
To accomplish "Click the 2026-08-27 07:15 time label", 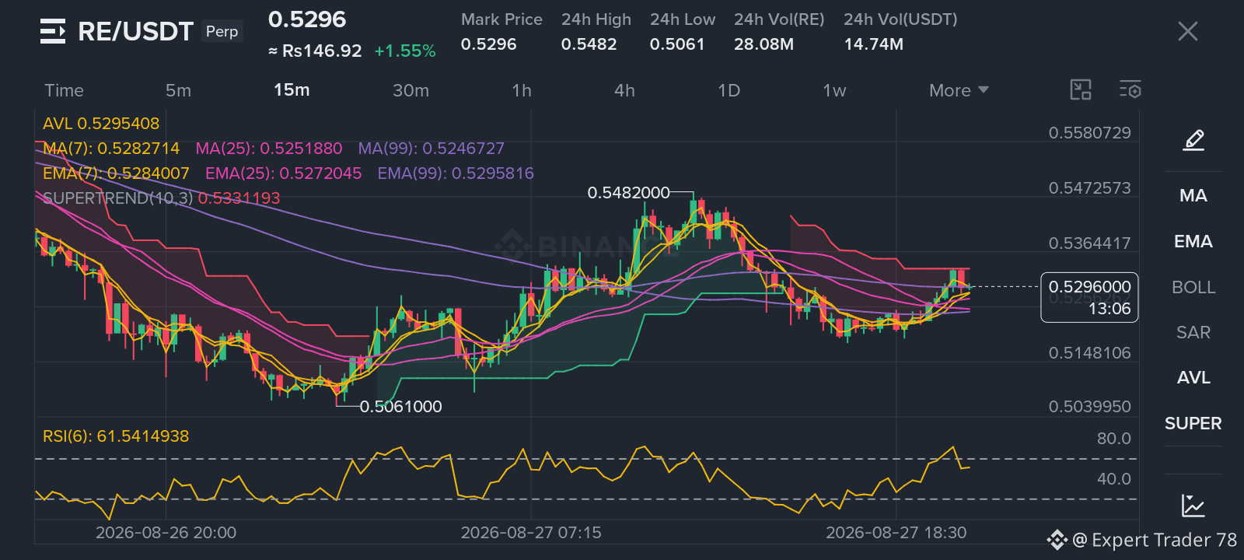I will point(531,533).
